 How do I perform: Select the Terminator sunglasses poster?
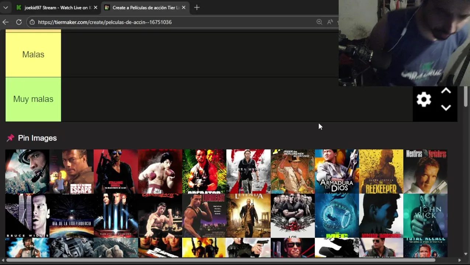click(293, 247)
